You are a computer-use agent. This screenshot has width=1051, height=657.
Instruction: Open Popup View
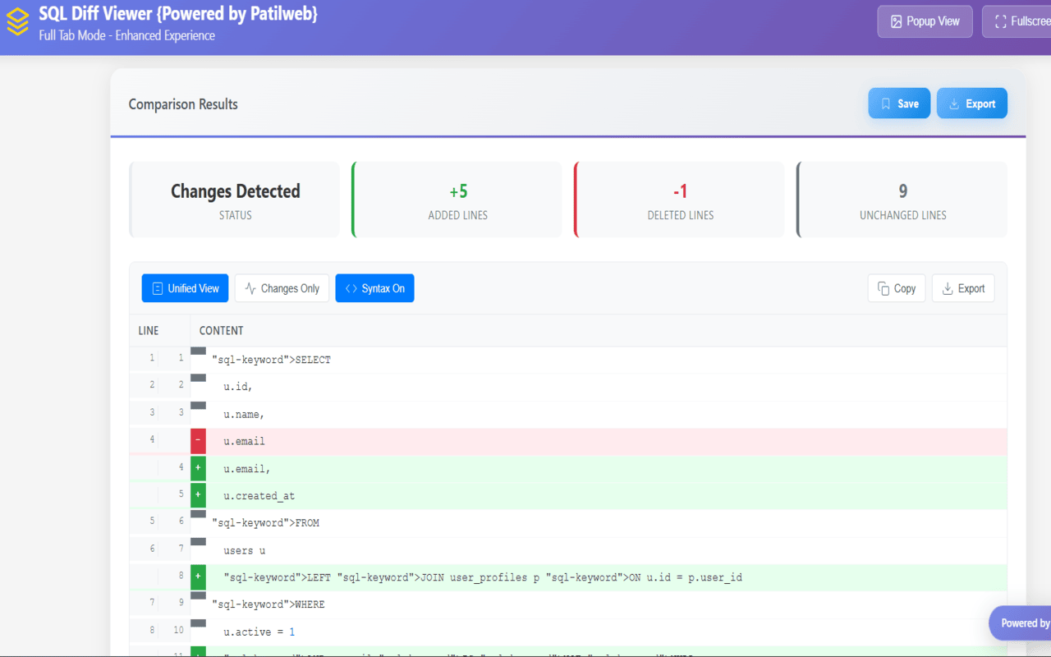click(925, 21)
